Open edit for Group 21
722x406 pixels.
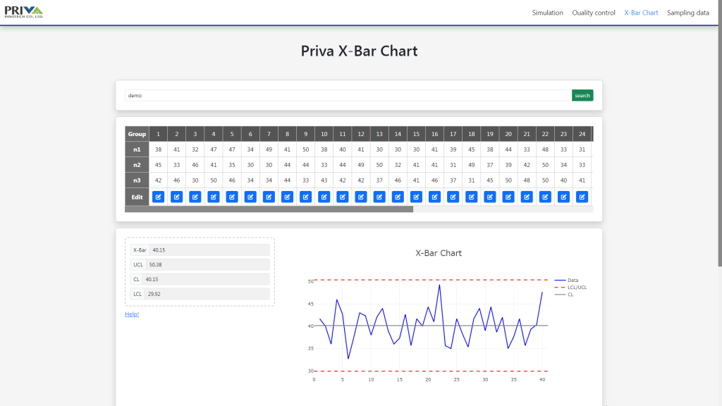(526, 197)
